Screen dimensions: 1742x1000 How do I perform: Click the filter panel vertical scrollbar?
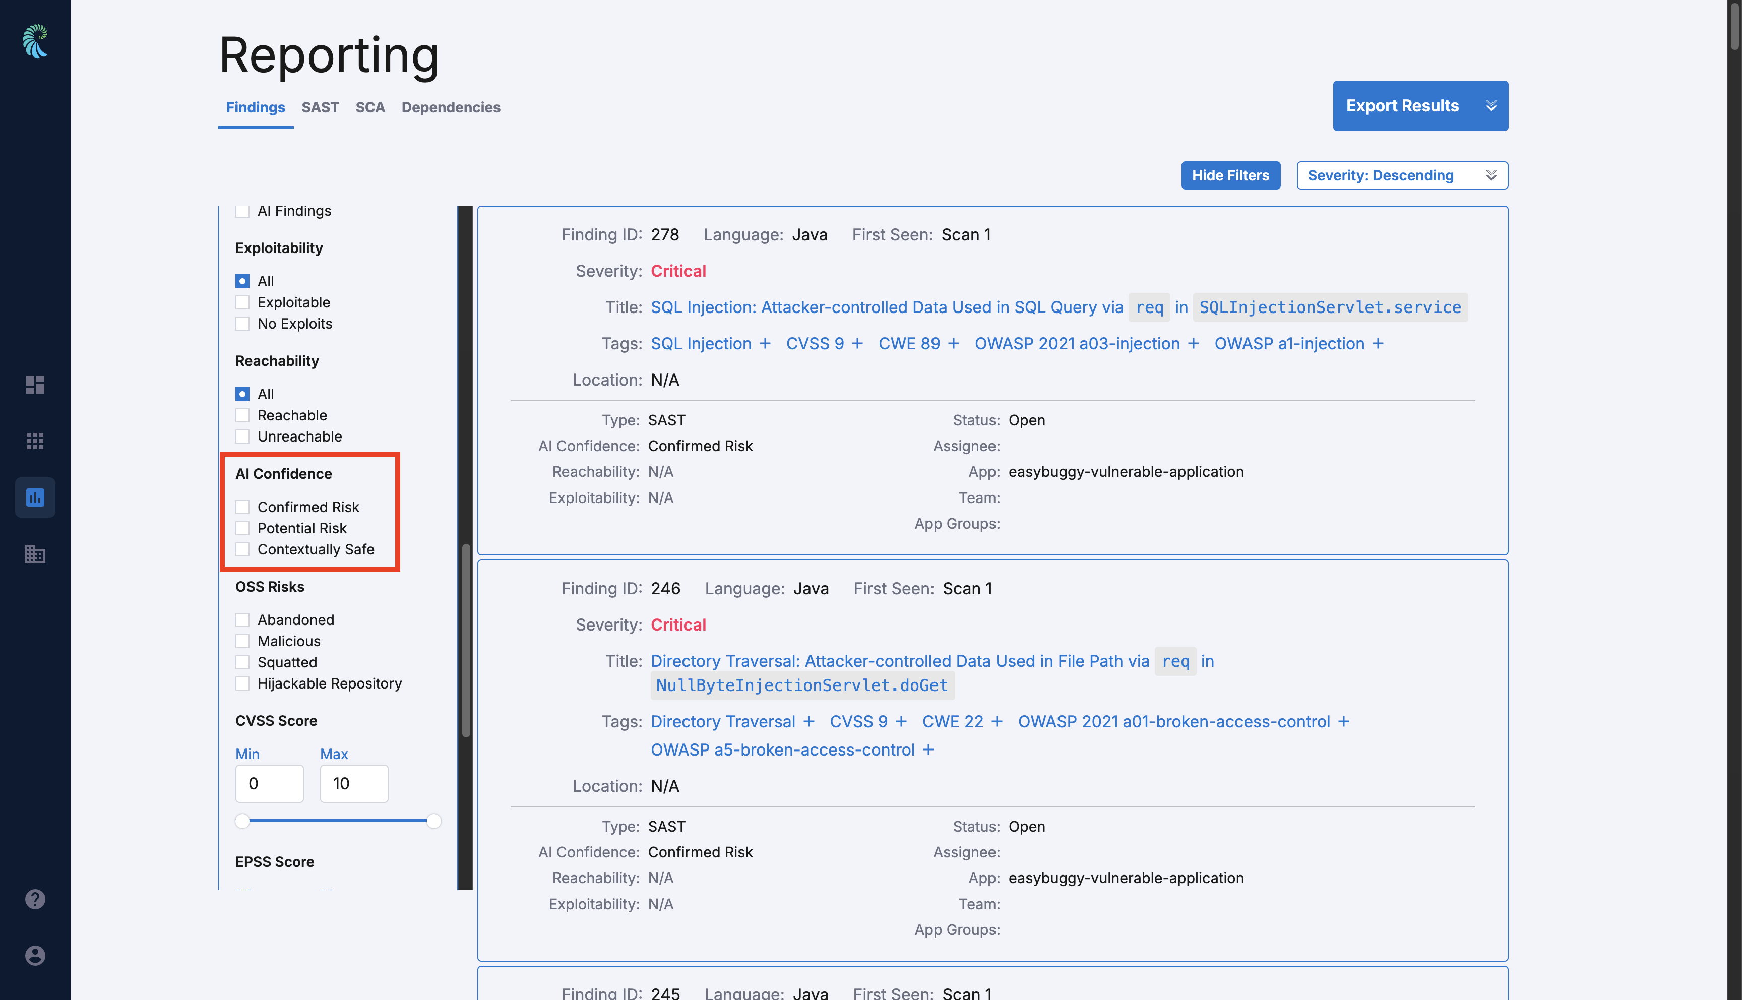point(466,641)
